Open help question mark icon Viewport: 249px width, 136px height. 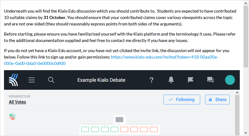151,80
